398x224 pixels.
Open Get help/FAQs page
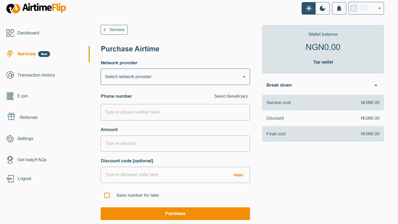[32, 160]
